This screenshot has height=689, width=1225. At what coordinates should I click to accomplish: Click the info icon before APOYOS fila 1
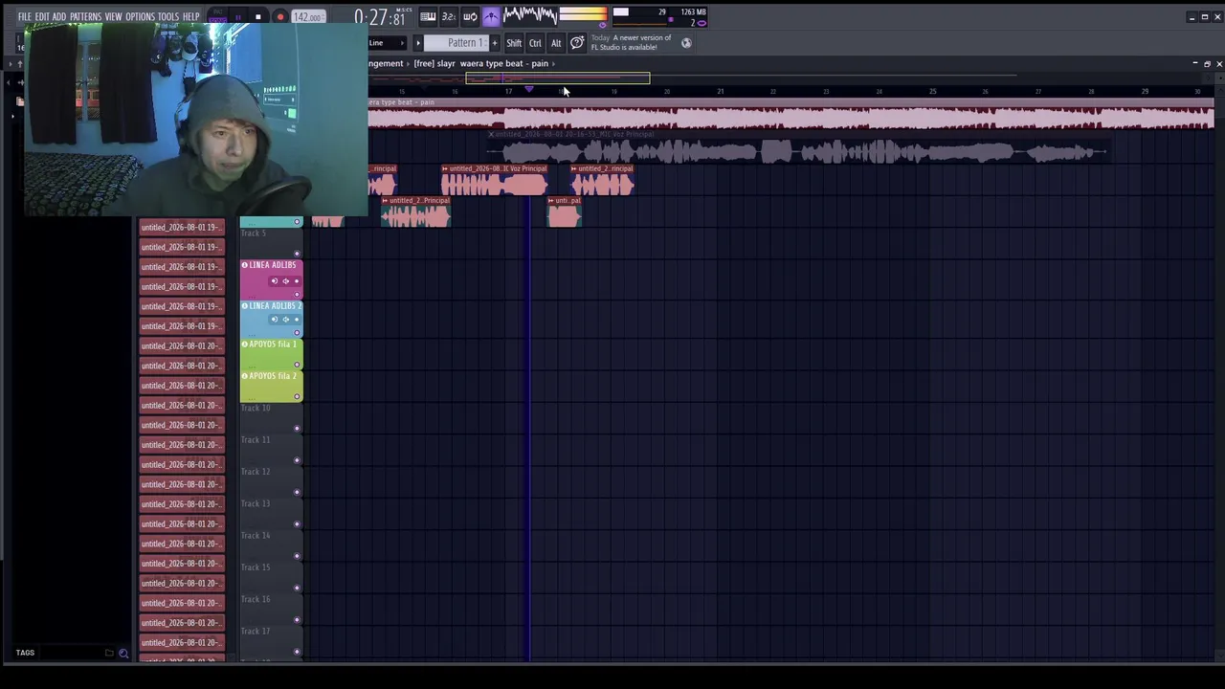[245, 344]
